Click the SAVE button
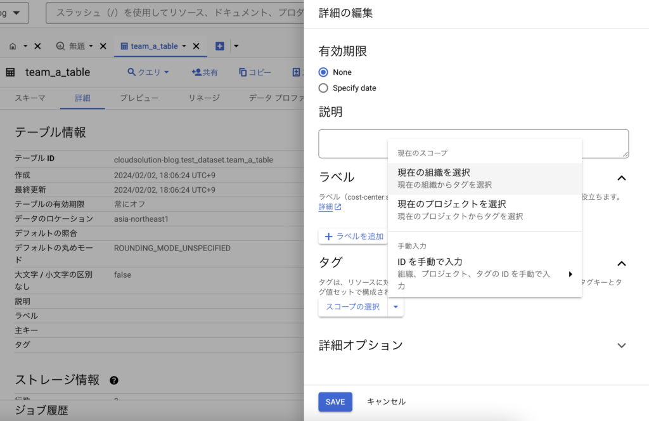Viewport: 649px width, 421px height. (x=335, y=402)
